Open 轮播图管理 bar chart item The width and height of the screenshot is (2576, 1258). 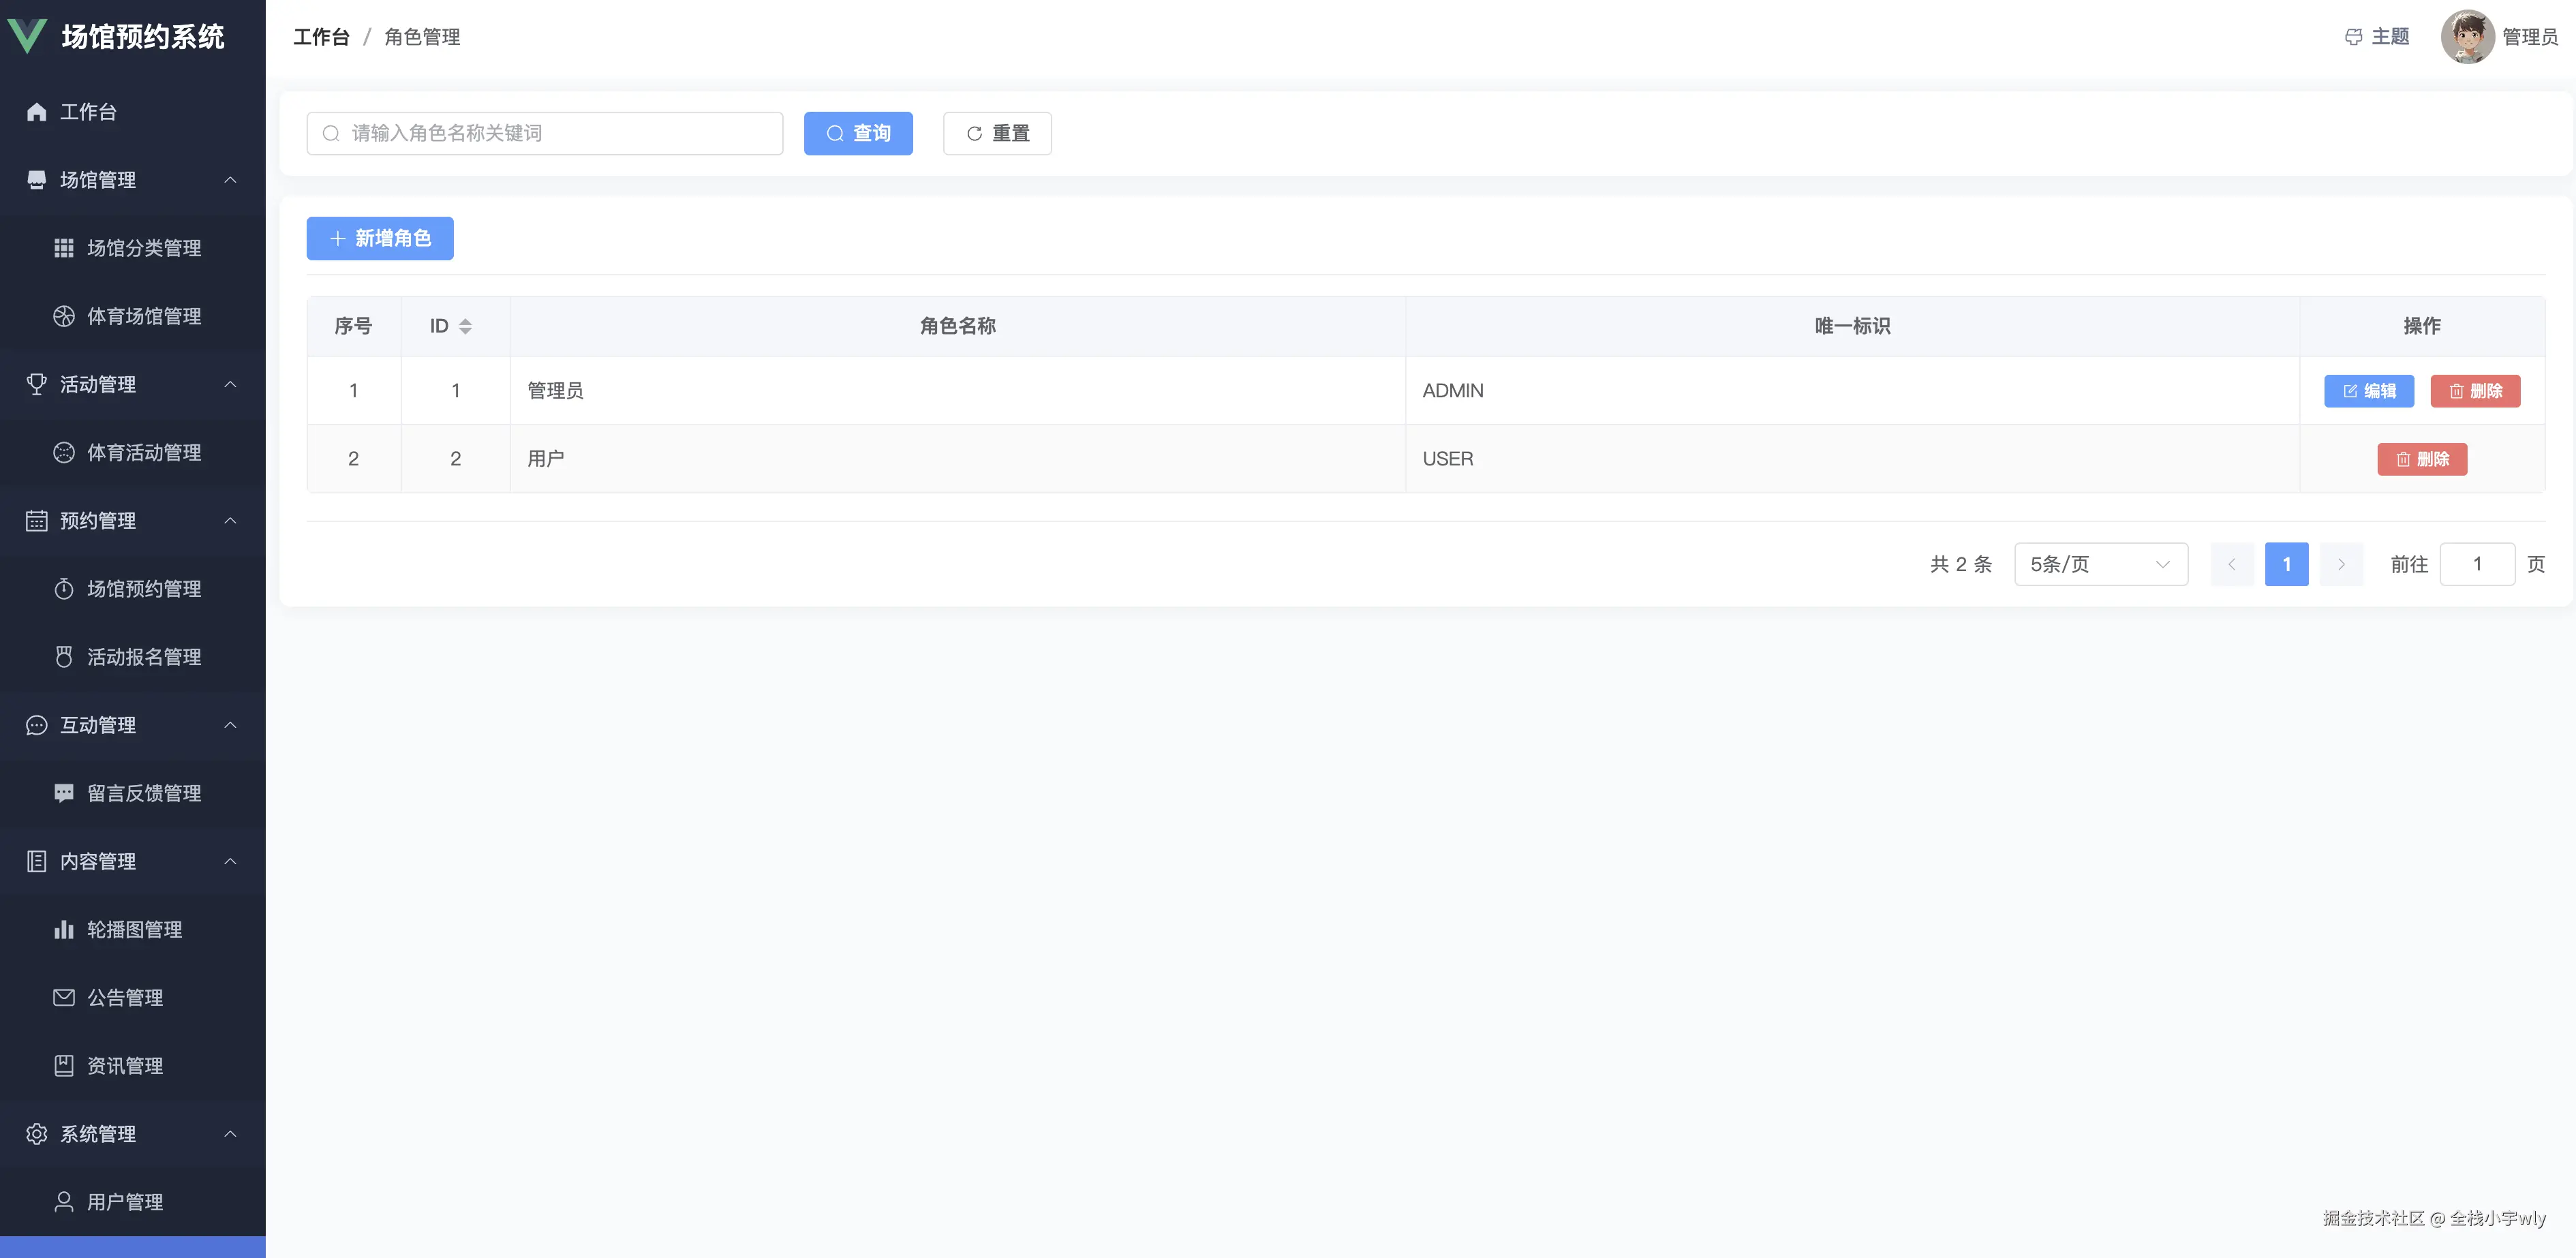pyautogui.click(x=64, y=929)
